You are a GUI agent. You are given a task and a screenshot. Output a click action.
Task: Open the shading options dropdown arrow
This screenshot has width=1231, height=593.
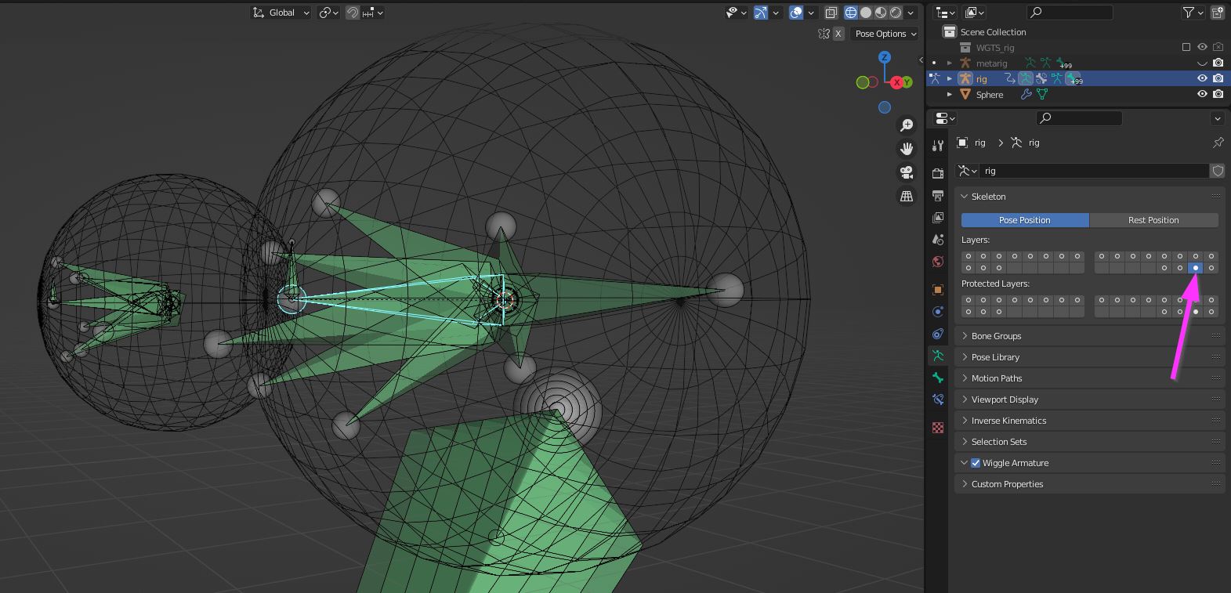911,13
